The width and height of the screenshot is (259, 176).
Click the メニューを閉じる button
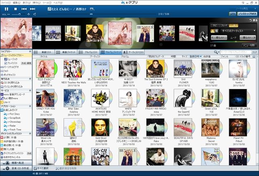249,46
